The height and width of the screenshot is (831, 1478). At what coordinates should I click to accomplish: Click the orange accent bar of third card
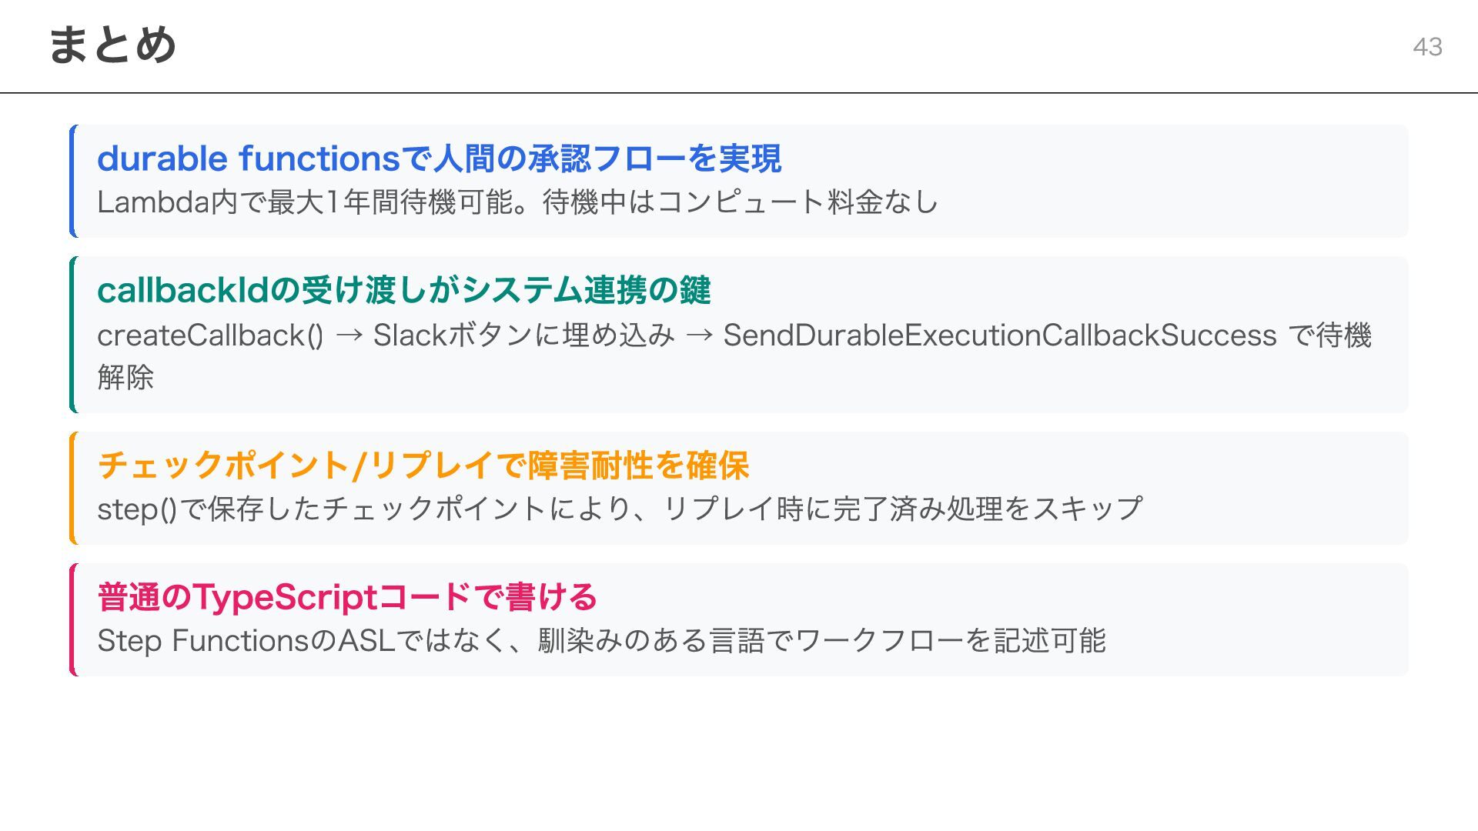coord(73,488)
